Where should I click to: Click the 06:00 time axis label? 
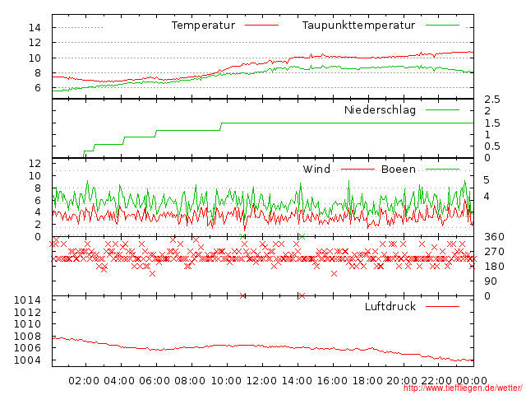[155, 381]
